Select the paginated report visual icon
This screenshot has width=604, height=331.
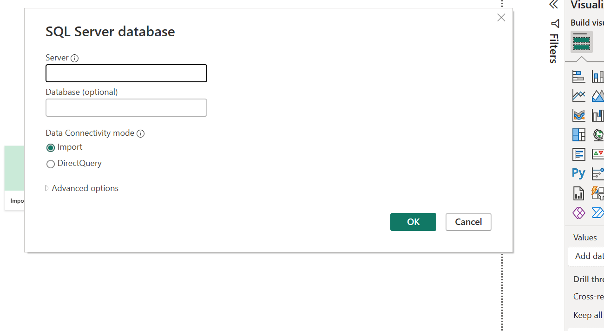tap(578, 193)
